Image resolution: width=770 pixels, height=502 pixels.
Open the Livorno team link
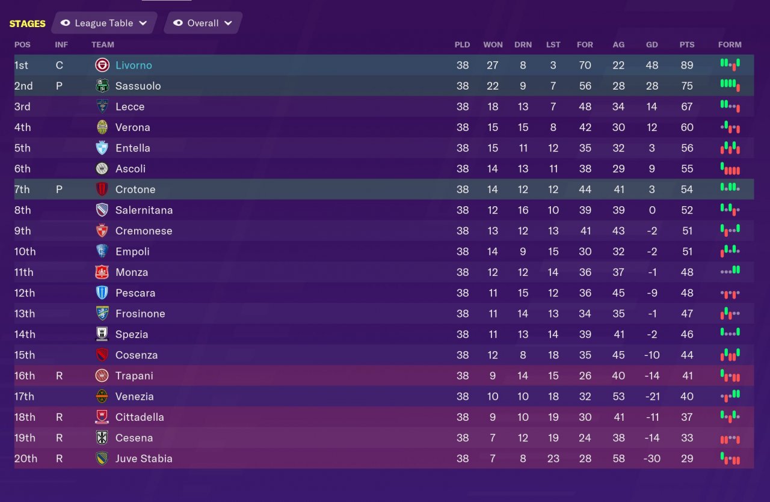coord(134,65)
